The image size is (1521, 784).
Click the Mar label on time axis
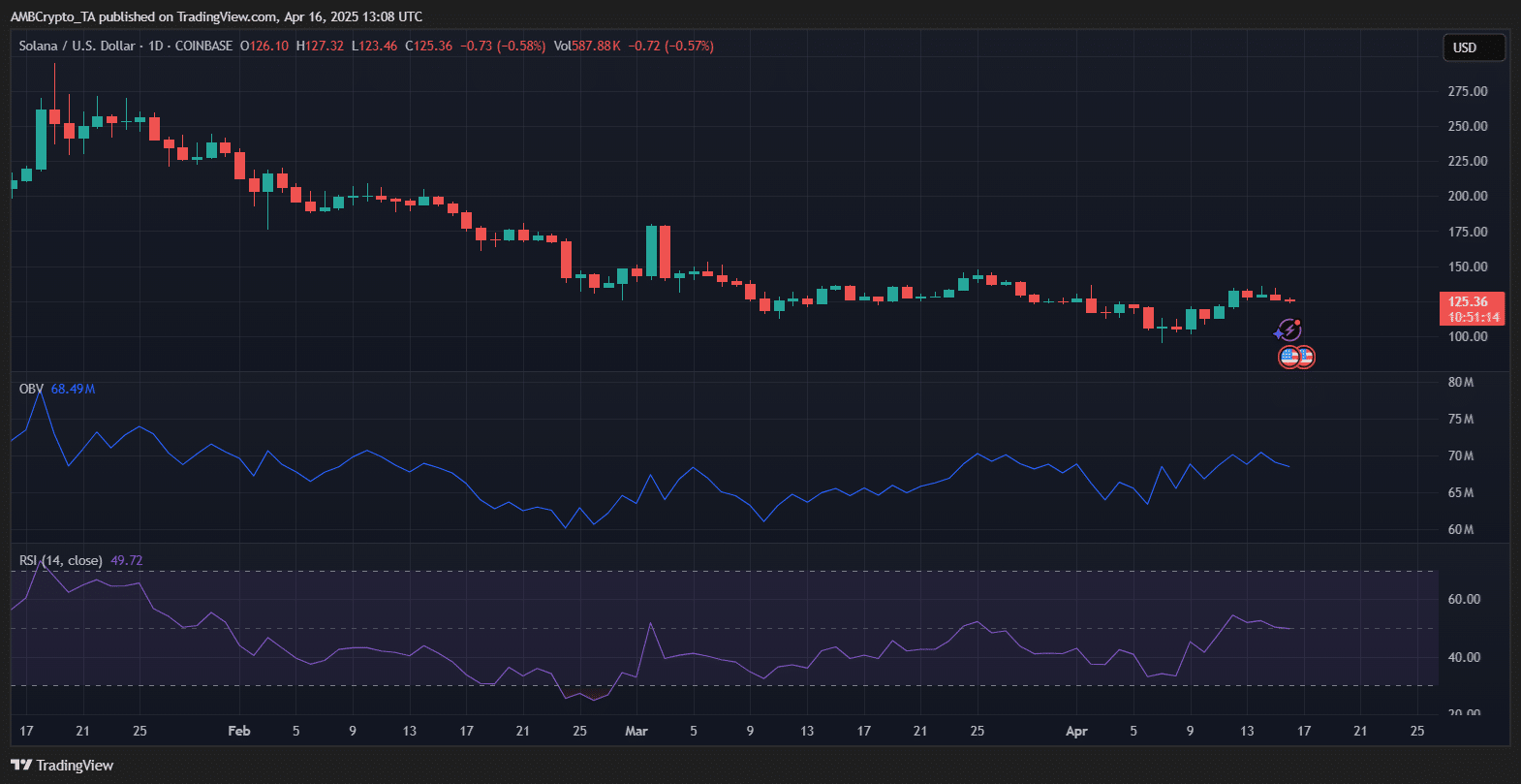tap(636, 731)
